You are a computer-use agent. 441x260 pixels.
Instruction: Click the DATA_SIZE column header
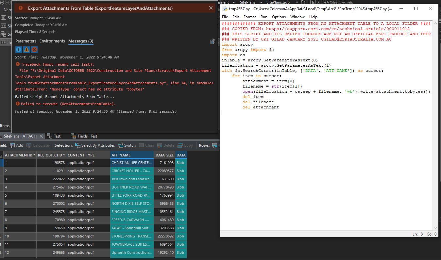point(165,155)
